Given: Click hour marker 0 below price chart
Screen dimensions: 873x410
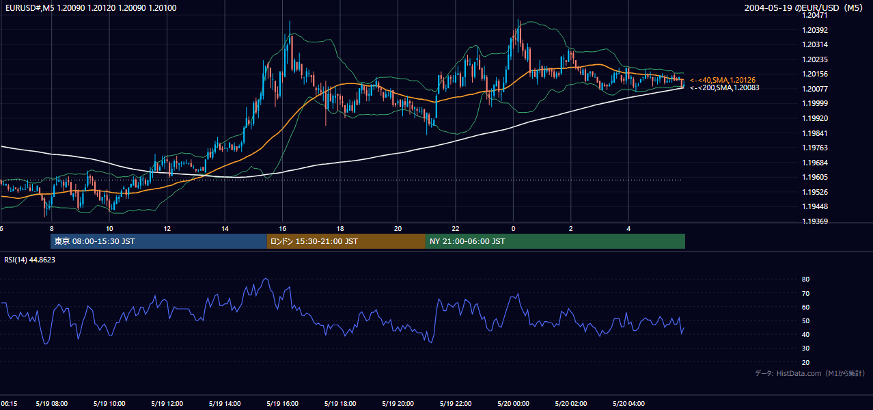Looking at the screenshot, I should click(x=513, y=228).
